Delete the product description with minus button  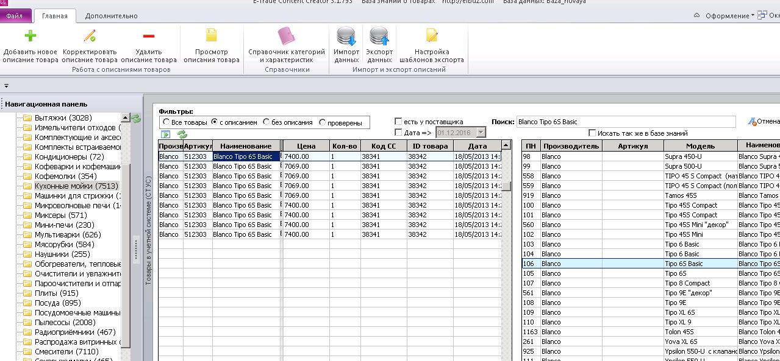tap(149, 46)
